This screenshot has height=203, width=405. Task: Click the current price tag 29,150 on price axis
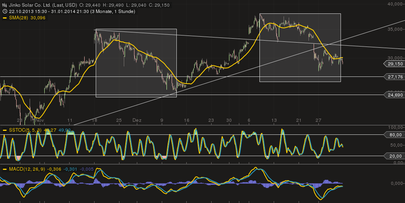pos(394,64)
